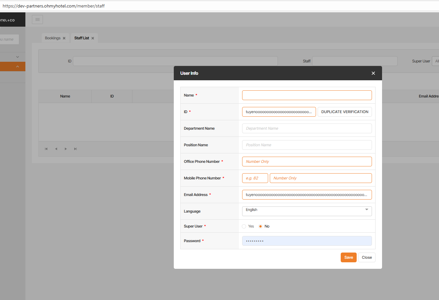439x300 pixels.
Task: Collapse the orange highlighted sidebar section
Action: coord(18,67)
